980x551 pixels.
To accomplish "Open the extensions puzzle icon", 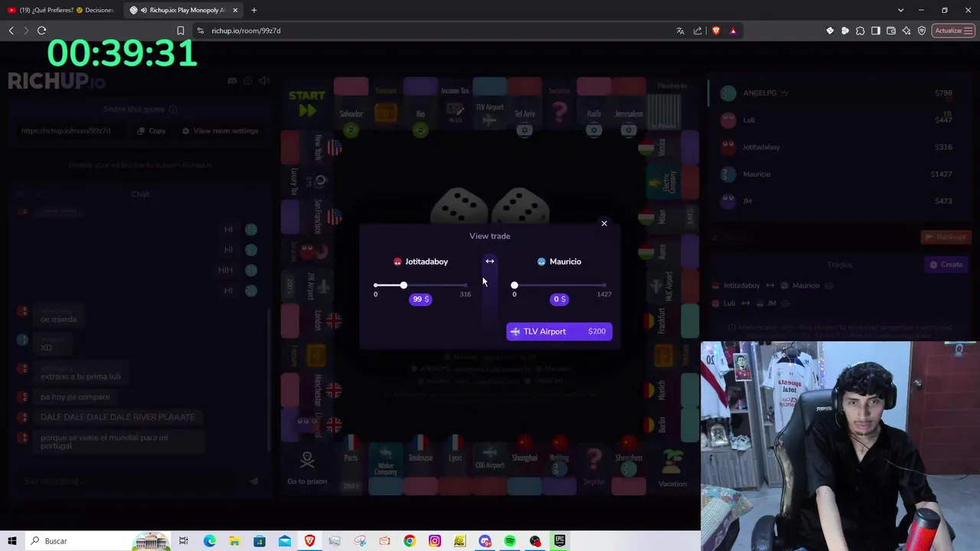I will click(861, 31).
